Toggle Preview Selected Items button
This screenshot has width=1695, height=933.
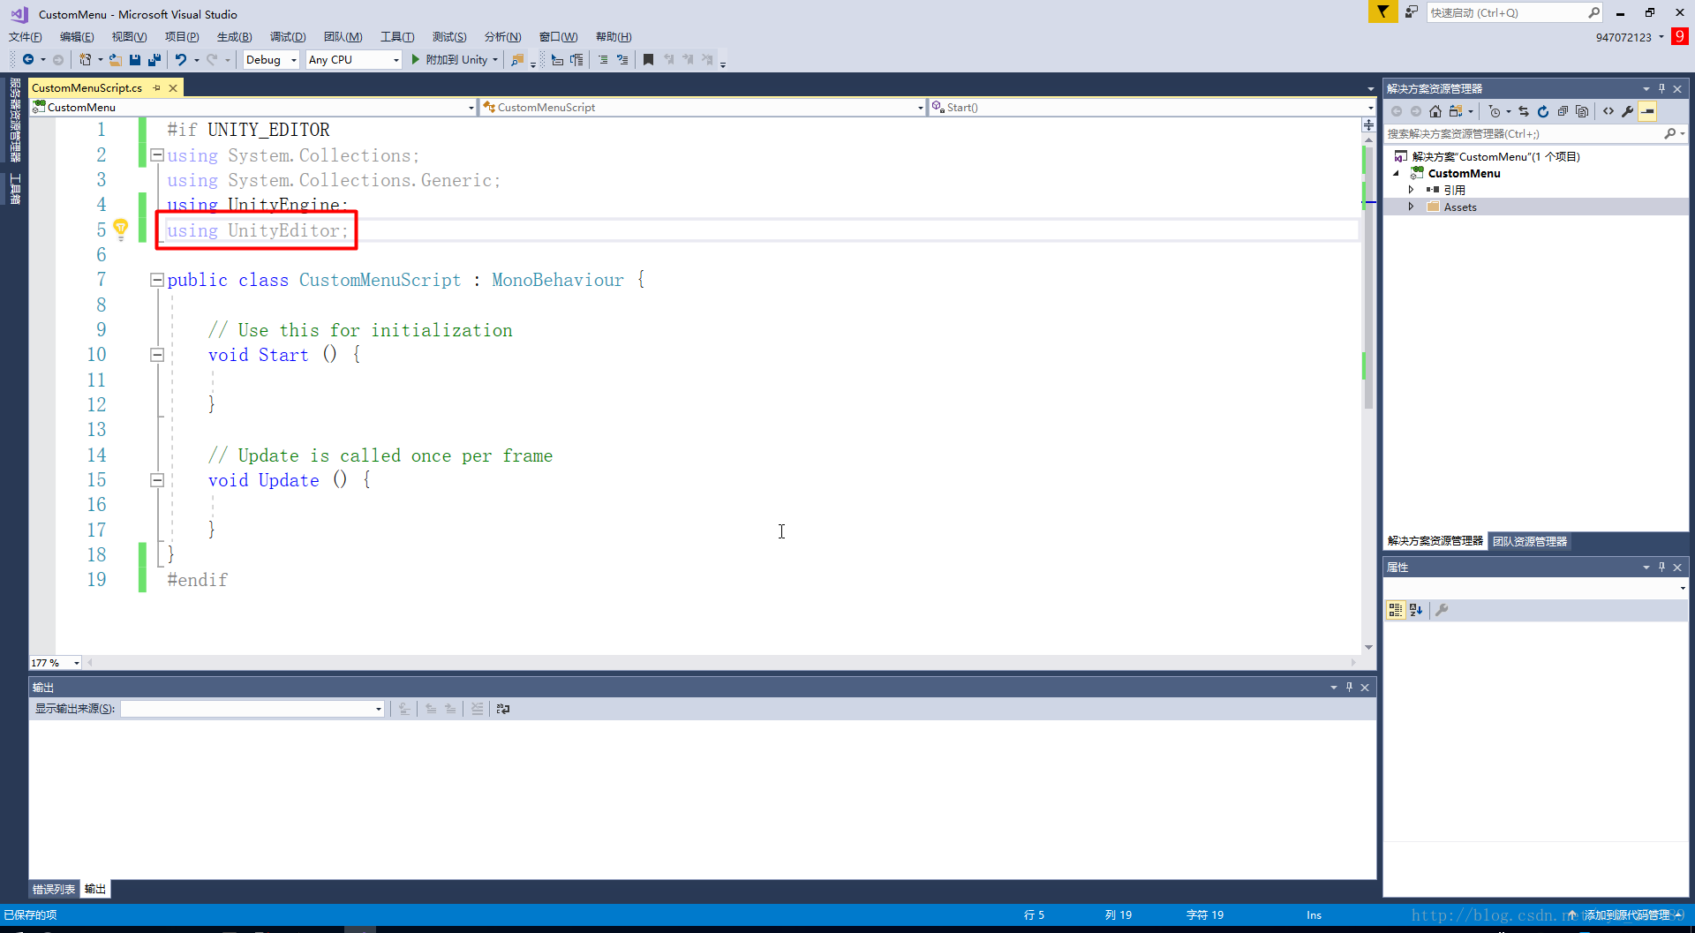pyautogui.click(x=1647, y=111)
